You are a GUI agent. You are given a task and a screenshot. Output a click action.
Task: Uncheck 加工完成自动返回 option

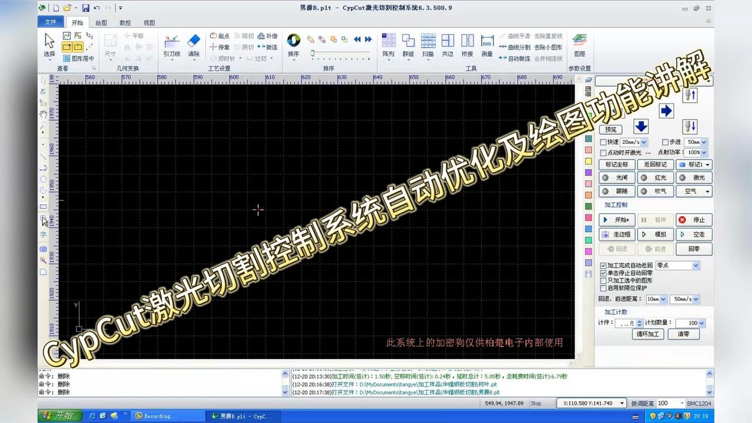point(603,266)
